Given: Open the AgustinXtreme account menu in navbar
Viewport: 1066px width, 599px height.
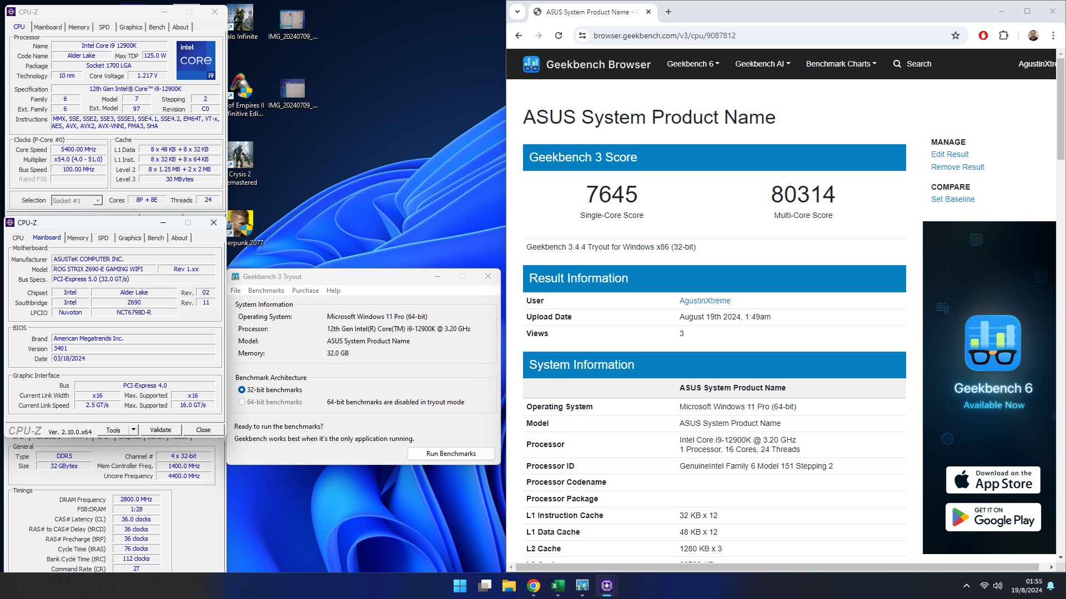Looking at the screenshot, I should (1037, 64).
